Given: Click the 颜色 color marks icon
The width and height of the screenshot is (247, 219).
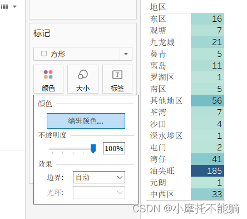Looking at the screenshot, I should click(48, 79).
